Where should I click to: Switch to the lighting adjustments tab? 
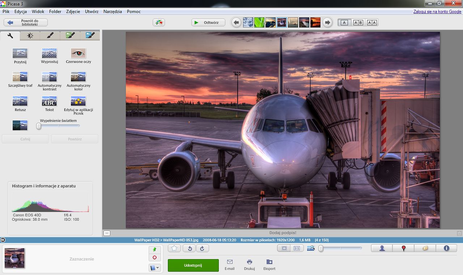pos(30,35)
